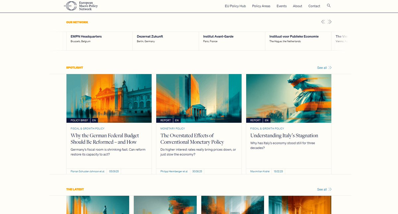
Task: Click 'Germany's fiscal room is shrinking fast' summary
Action: point(108,152)
